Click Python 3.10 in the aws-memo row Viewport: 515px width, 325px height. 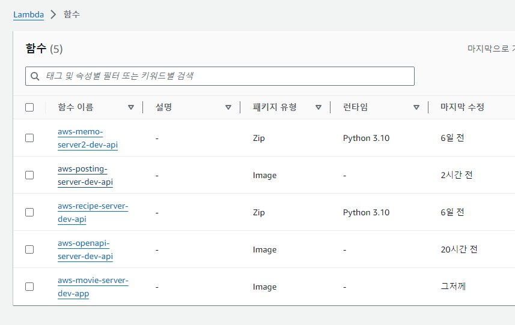366,139
